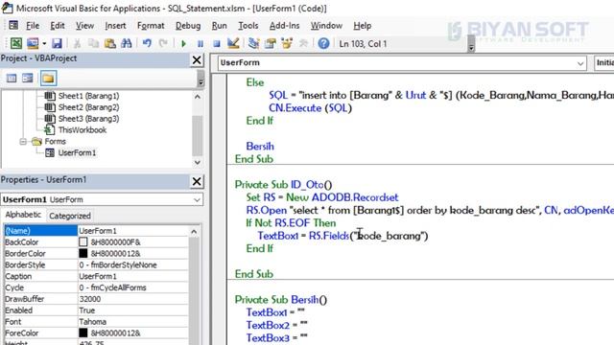The image size is (614, 345).
Task: Click the Toolbox toolbar icon
Action: point(303,43)
